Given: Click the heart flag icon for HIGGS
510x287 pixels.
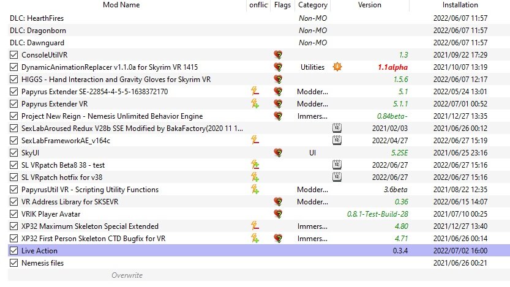Looking at the screenshot, I should [278, 80].
